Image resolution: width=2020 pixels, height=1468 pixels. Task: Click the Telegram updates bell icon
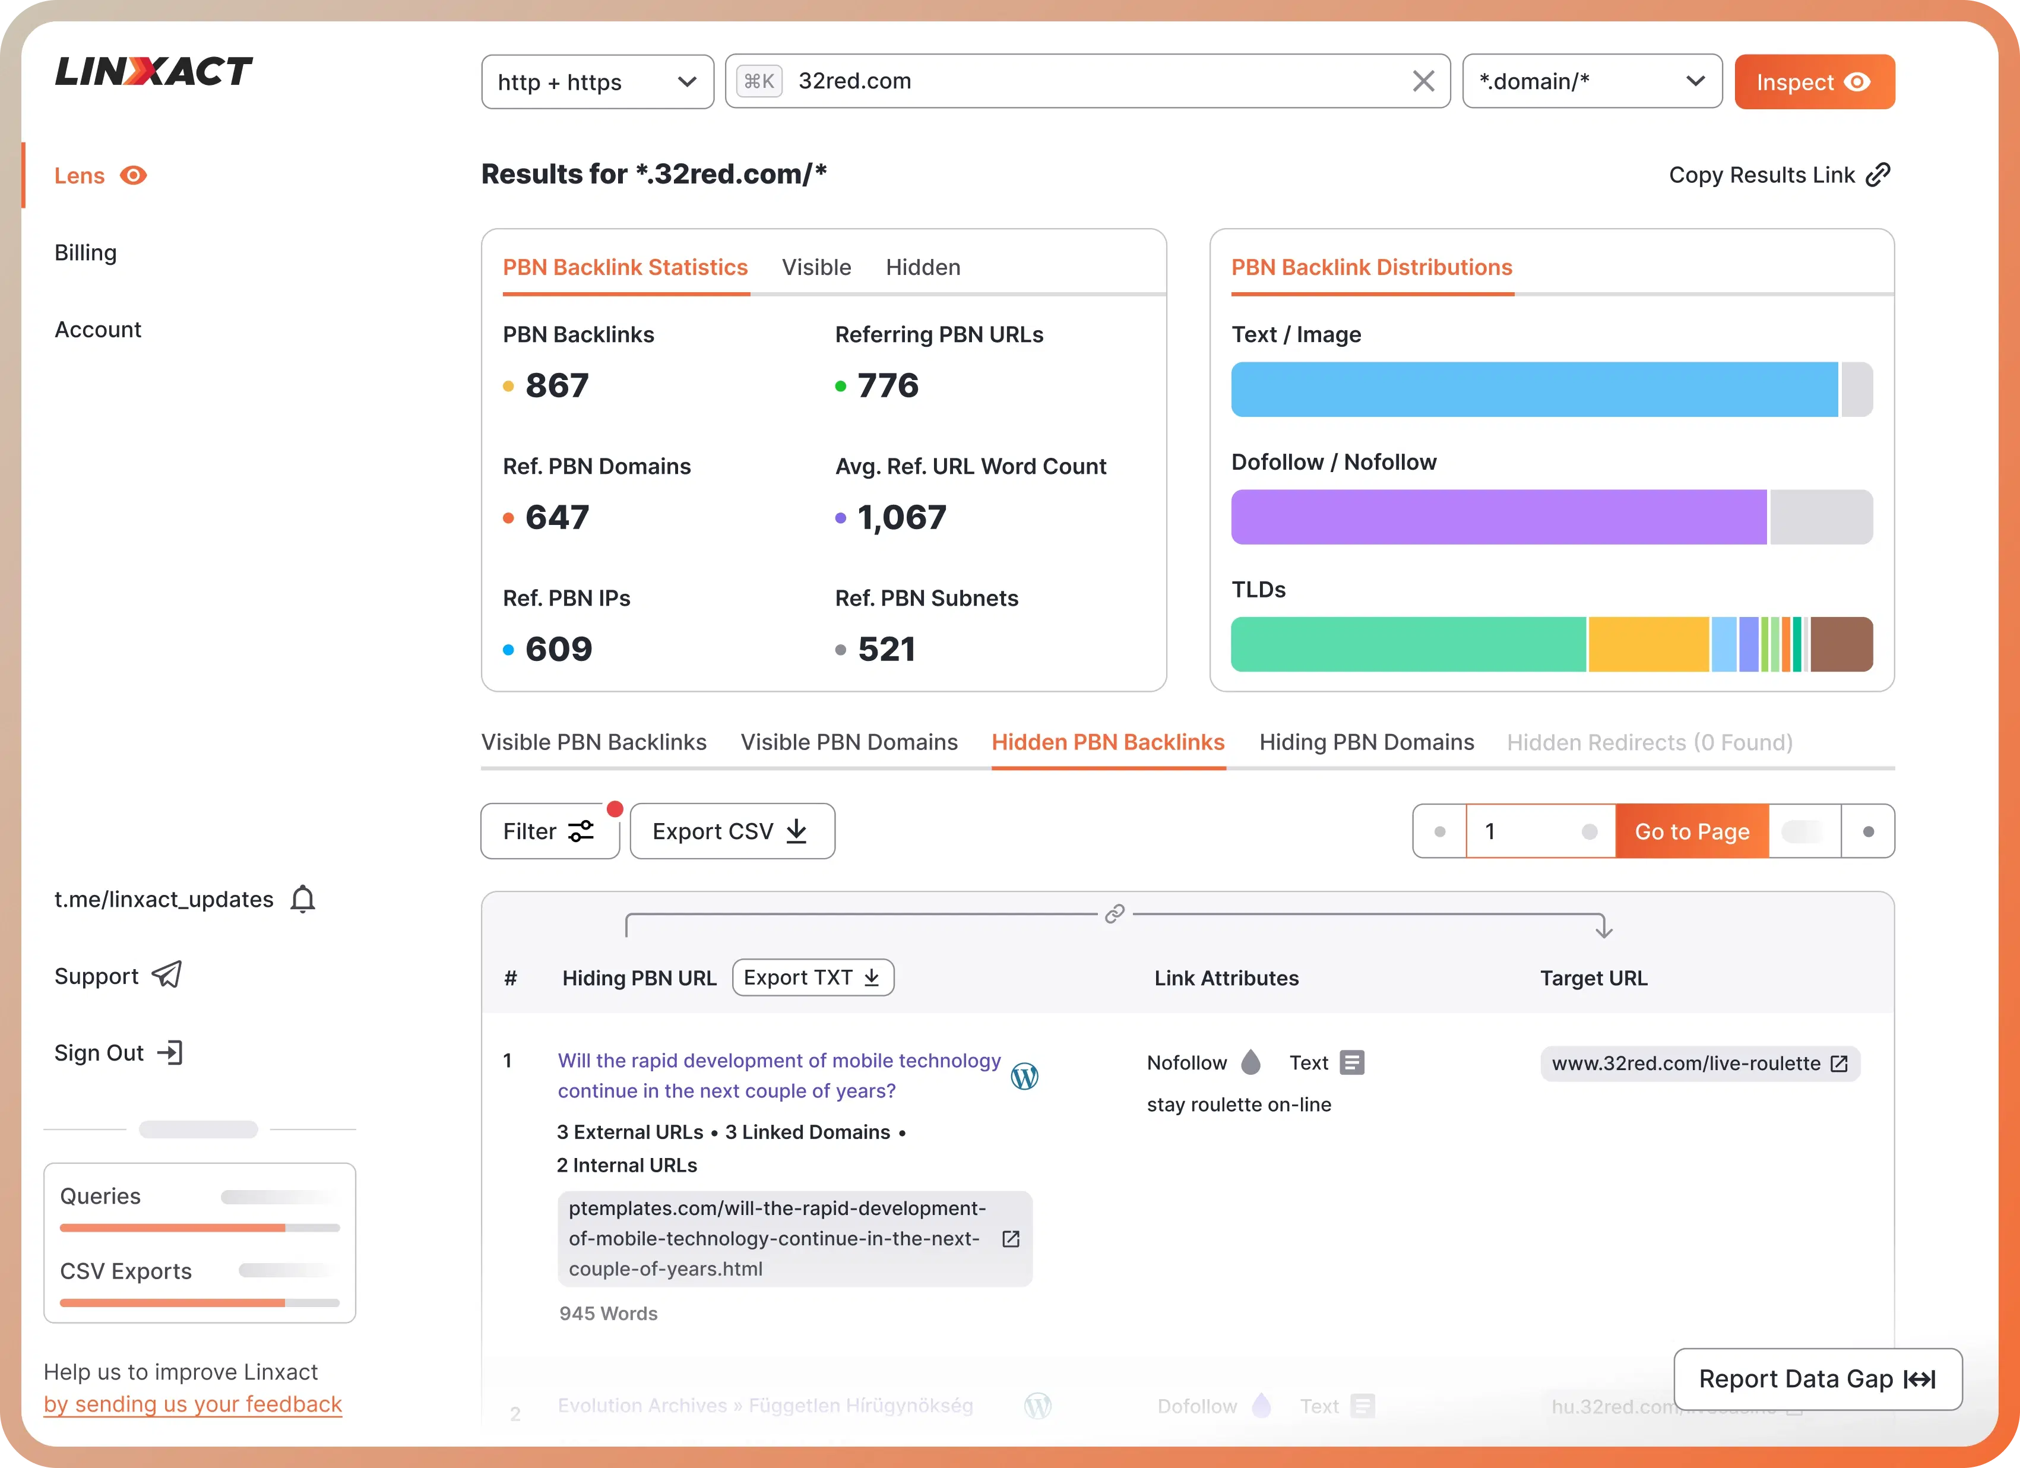click(x=303, y=899)
